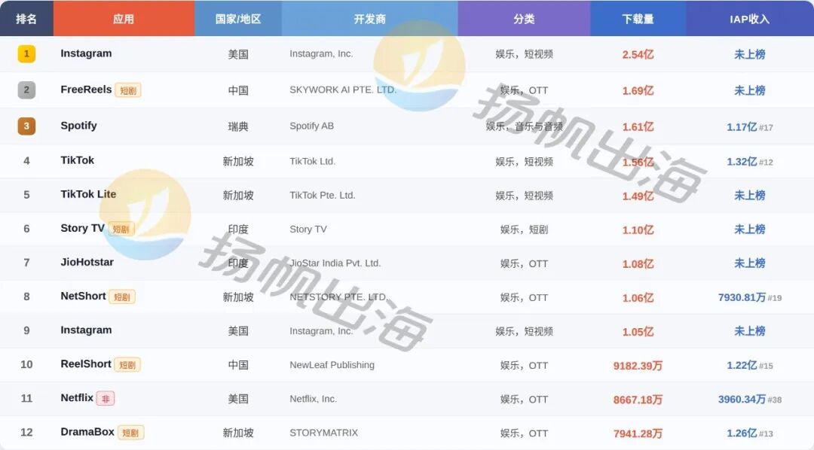Click 未上榜 in the JioHotstar row
814x450 pixels.
[750, 263]
